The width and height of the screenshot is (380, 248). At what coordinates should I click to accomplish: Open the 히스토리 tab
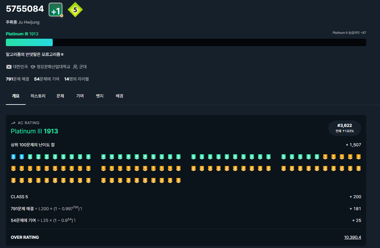38,96
